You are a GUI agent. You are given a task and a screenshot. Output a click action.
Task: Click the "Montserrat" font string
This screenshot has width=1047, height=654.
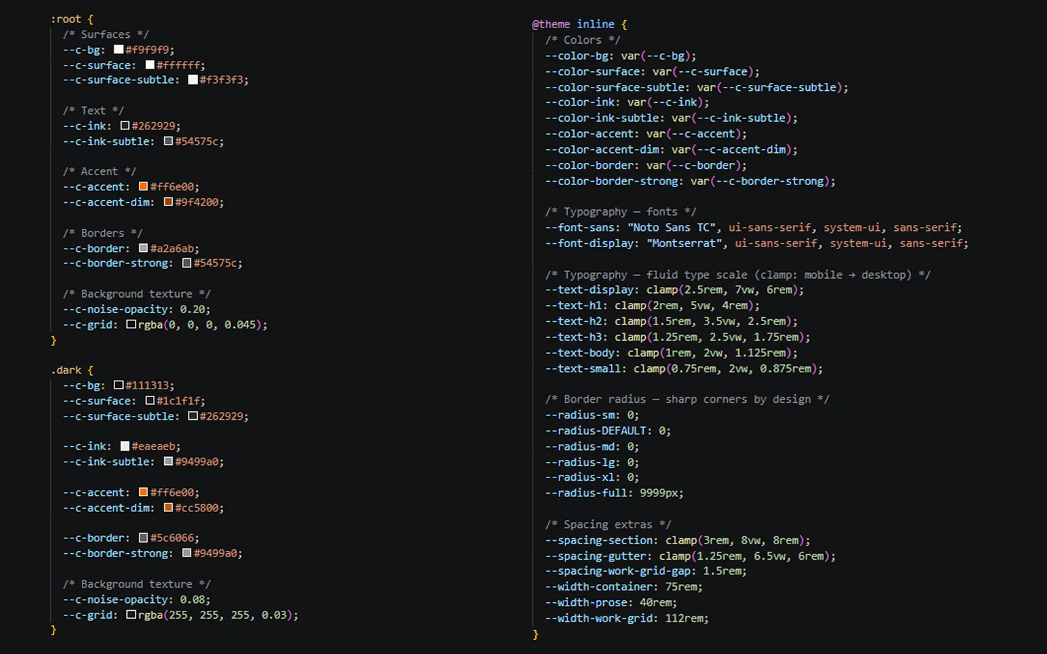[684, 243]
